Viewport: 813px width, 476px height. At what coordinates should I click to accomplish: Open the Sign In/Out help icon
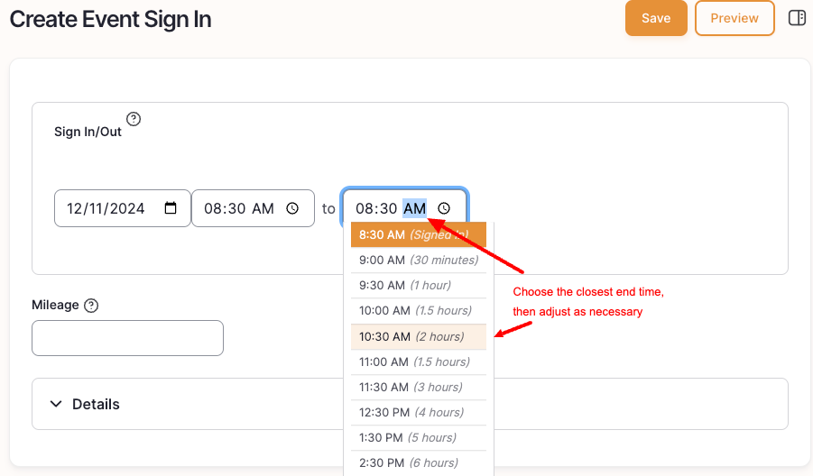coord(134,119)
